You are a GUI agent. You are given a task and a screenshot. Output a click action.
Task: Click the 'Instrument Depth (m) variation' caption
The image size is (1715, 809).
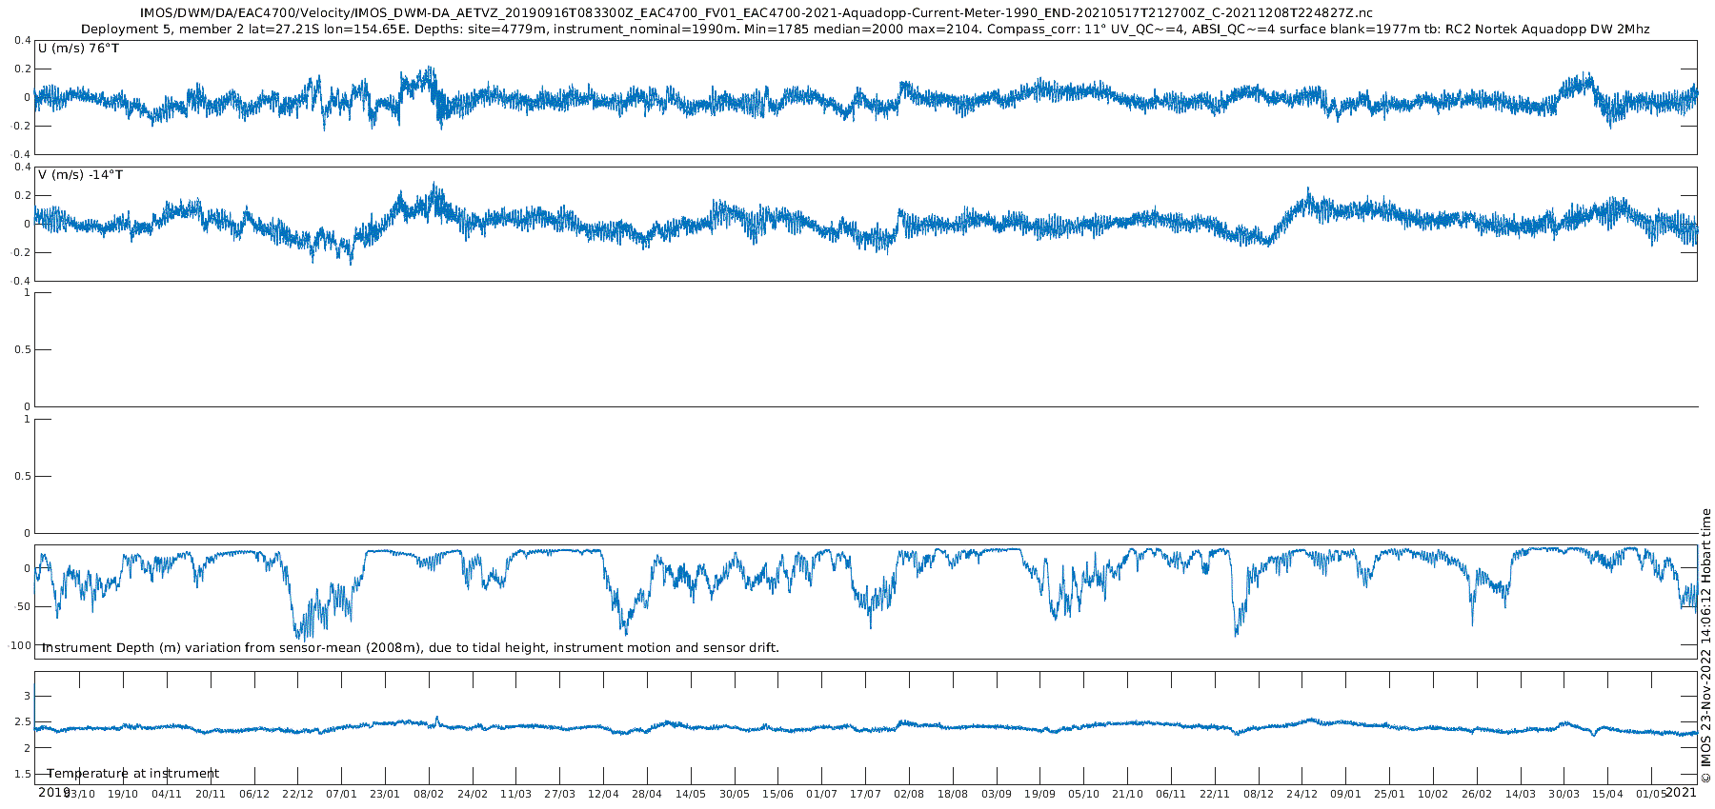coord(411,648)
